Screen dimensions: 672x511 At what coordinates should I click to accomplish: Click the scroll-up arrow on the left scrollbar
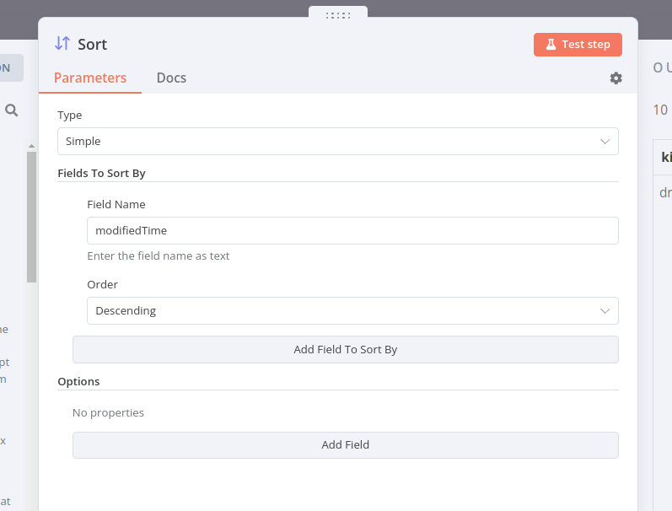click(x=31, y=146)
